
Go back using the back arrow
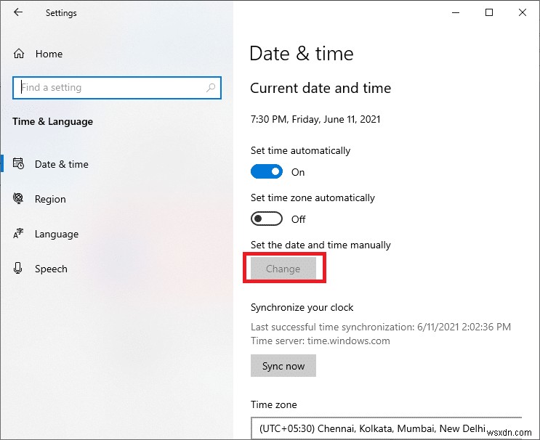tap(18, 12)
